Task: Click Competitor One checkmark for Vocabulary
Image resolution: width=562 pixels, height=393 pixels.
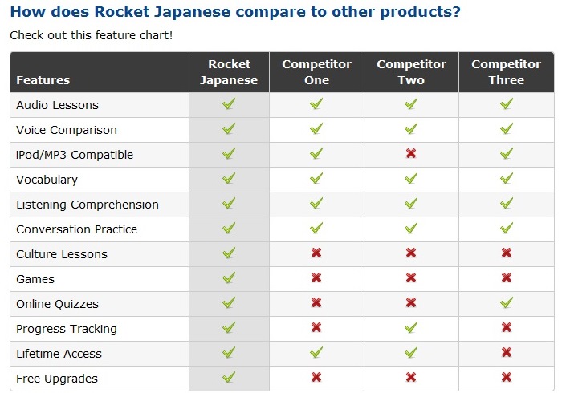Action: click(316, 179)
